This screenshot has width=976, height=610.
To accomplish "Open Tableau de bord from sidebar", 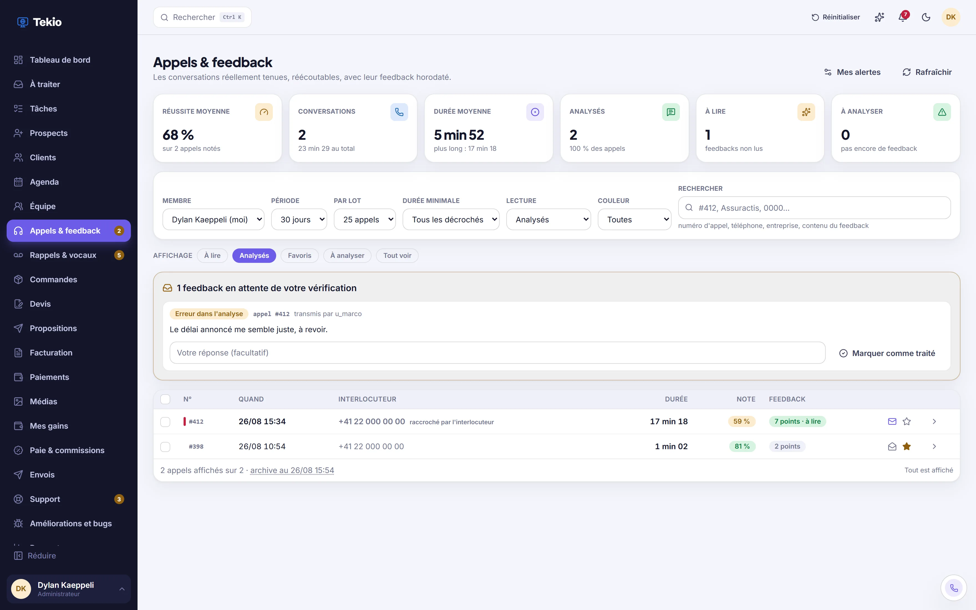I will pyautogui.click(x=68, y=60).
